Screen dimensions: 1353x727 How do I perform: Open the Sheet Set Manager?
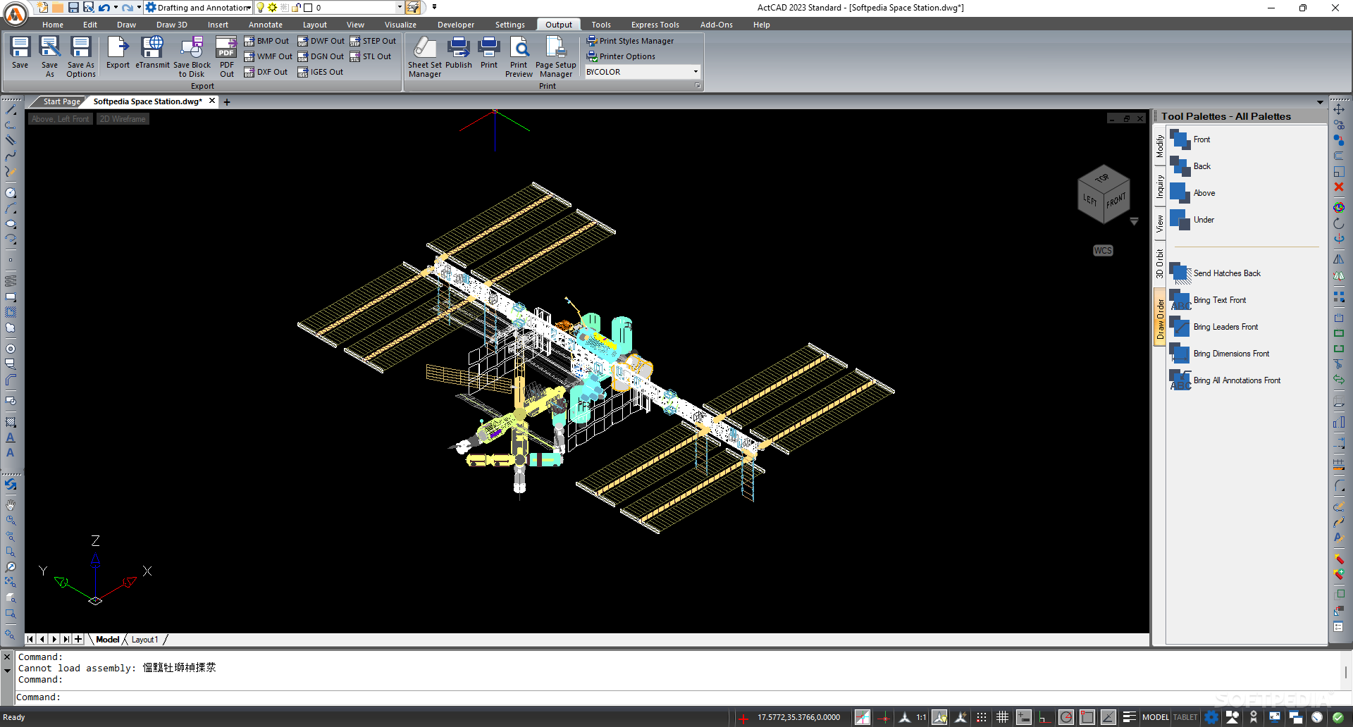click(x=425, y=56)
